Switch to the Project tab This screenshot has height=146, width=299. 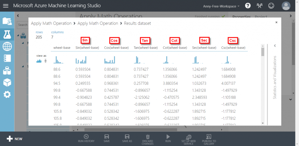(x=261, y=17)
